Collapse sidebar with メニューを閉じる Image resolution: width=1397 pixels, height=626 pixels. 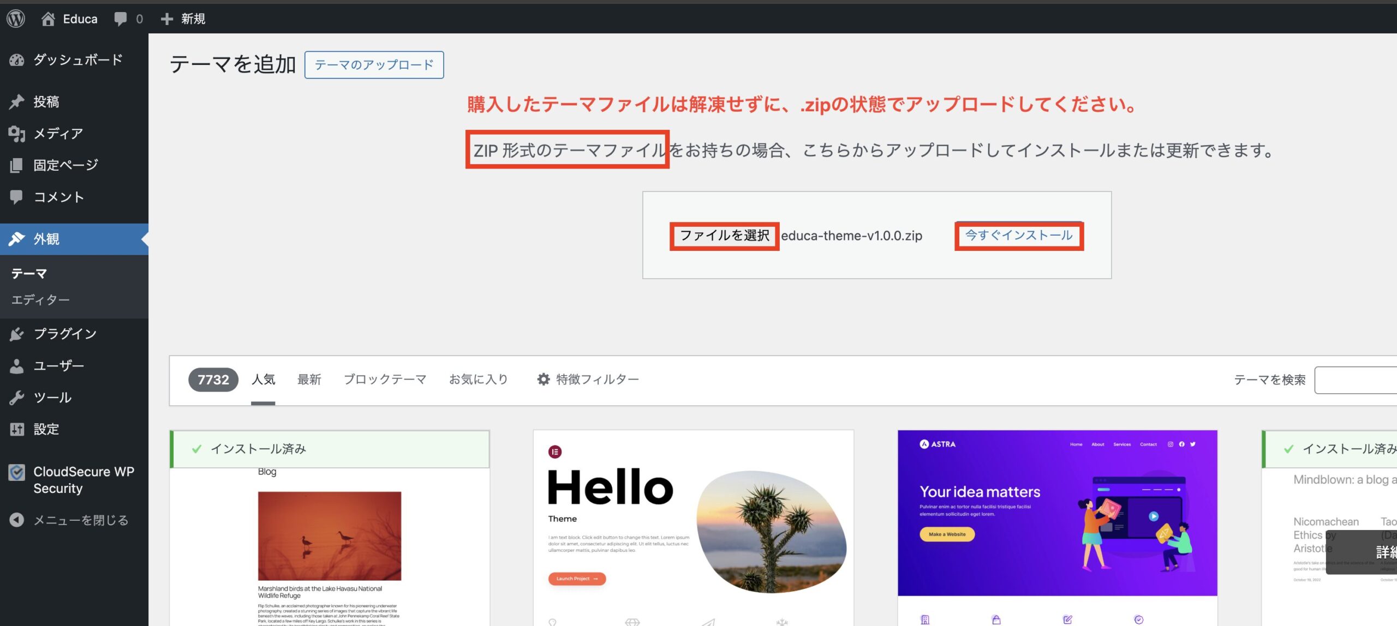point(80,520)
